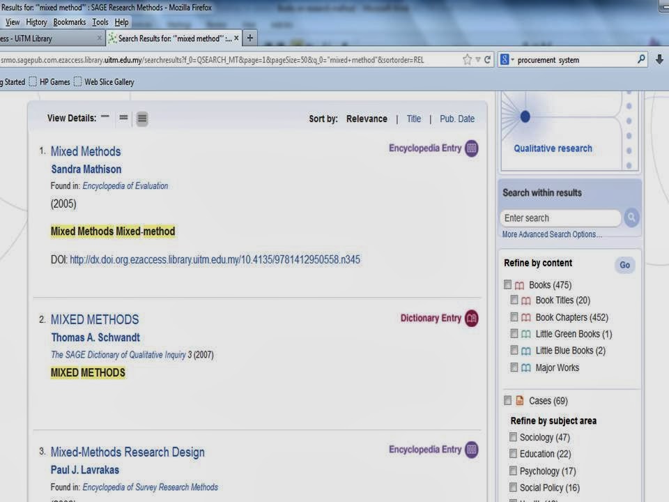This screenshot has height=502, width=669.
Task: Click author Thomas A. Schwandt
Action: 95,337
